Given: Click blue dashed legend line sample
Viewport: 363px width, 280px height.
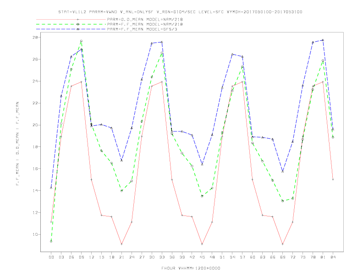Looking at the screenshot, I should point(71,29).
